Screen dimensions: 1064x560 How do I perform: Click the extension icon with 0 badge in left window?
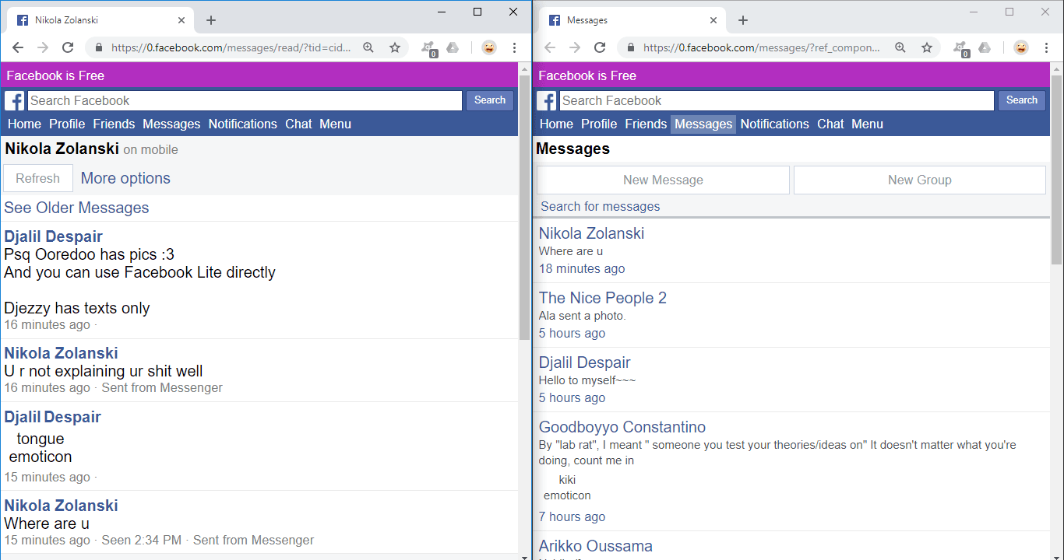(x=428, y=48)
